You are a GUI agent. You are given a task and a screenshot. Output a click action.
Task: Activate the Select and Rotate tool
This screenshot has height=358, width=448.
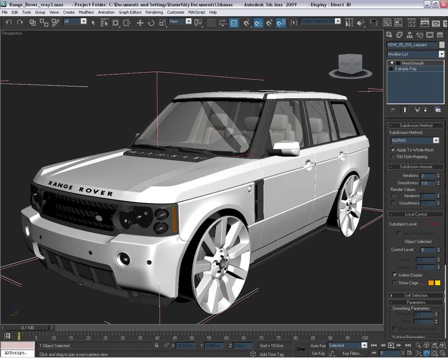click(152, 22)
